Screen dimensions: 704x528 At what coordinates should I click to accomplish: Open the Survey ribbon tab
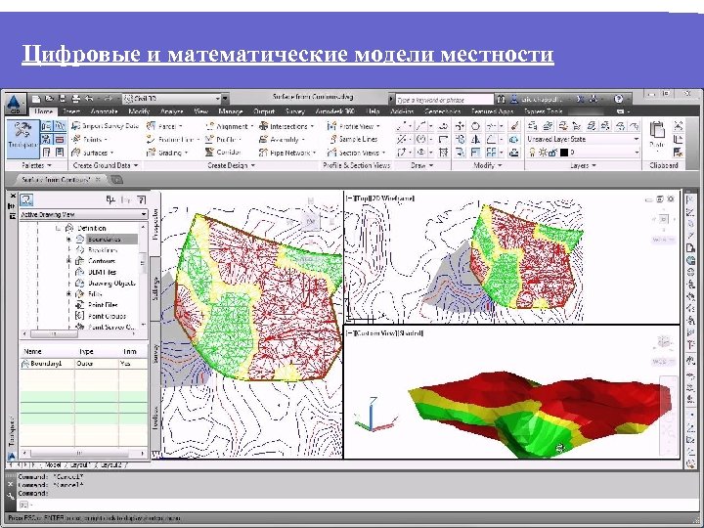[294, 110]
